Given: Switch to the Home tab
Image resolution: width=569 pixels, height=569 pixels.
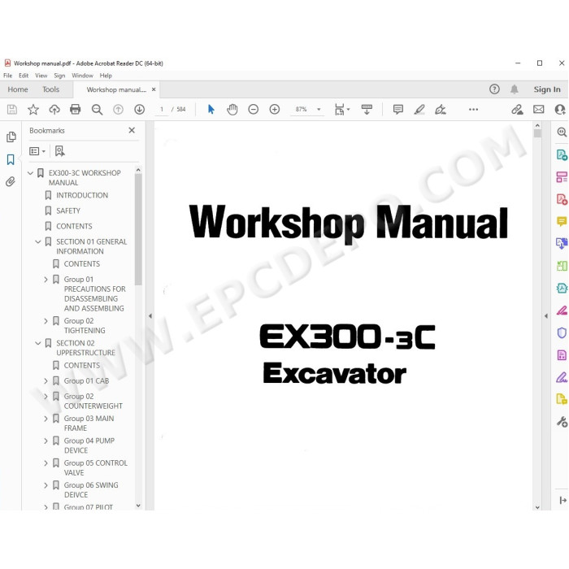Looking at the screenshot, I should pyautogui.click(x=18, y=89).
